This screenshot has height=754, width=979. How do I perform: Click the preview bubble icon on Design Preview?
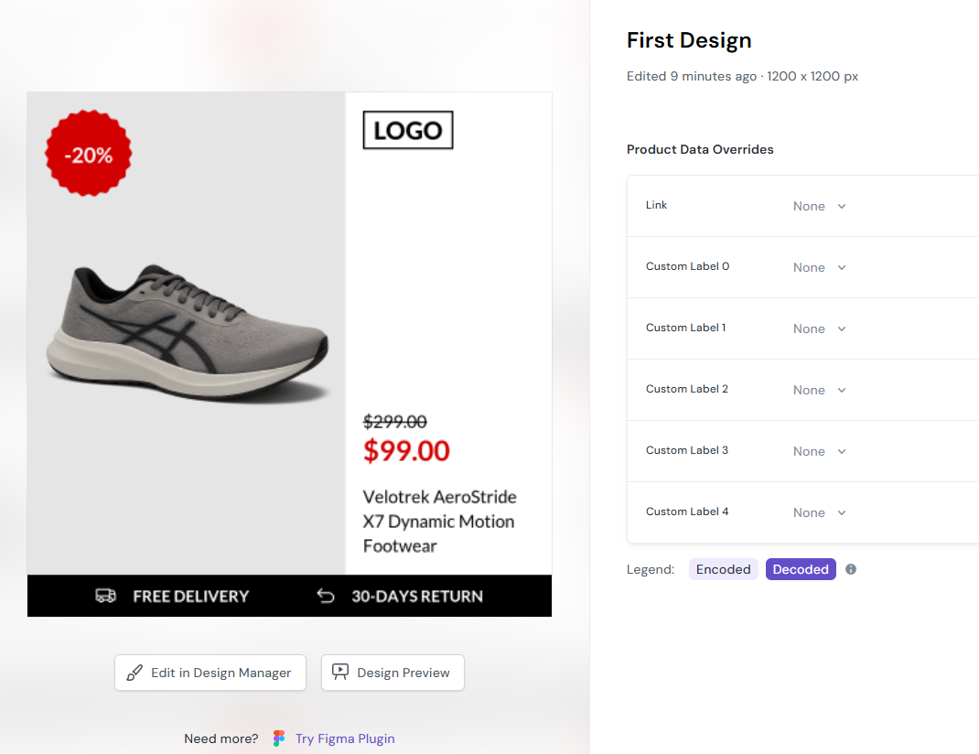point(340,673)
